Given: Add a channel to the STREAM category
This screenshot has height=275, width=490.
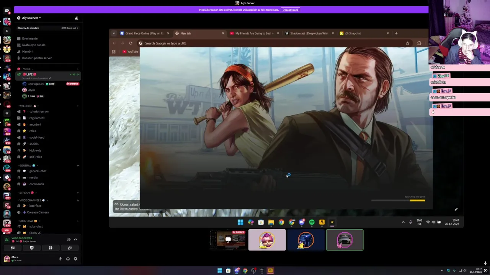Looking at the screenshot, I should click(x=78, y=193).
